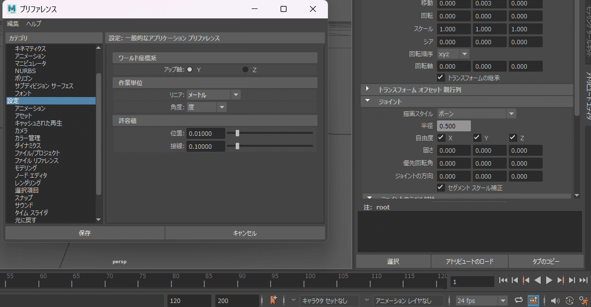
Task: Play animation forwards
Action: pos(549,280)
